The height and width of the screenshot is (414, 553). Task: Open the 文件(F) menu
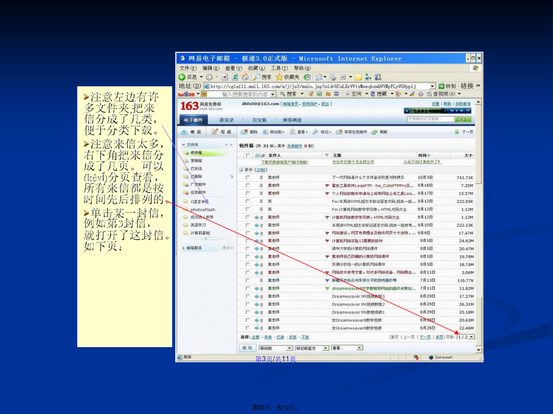coord(187,68)
